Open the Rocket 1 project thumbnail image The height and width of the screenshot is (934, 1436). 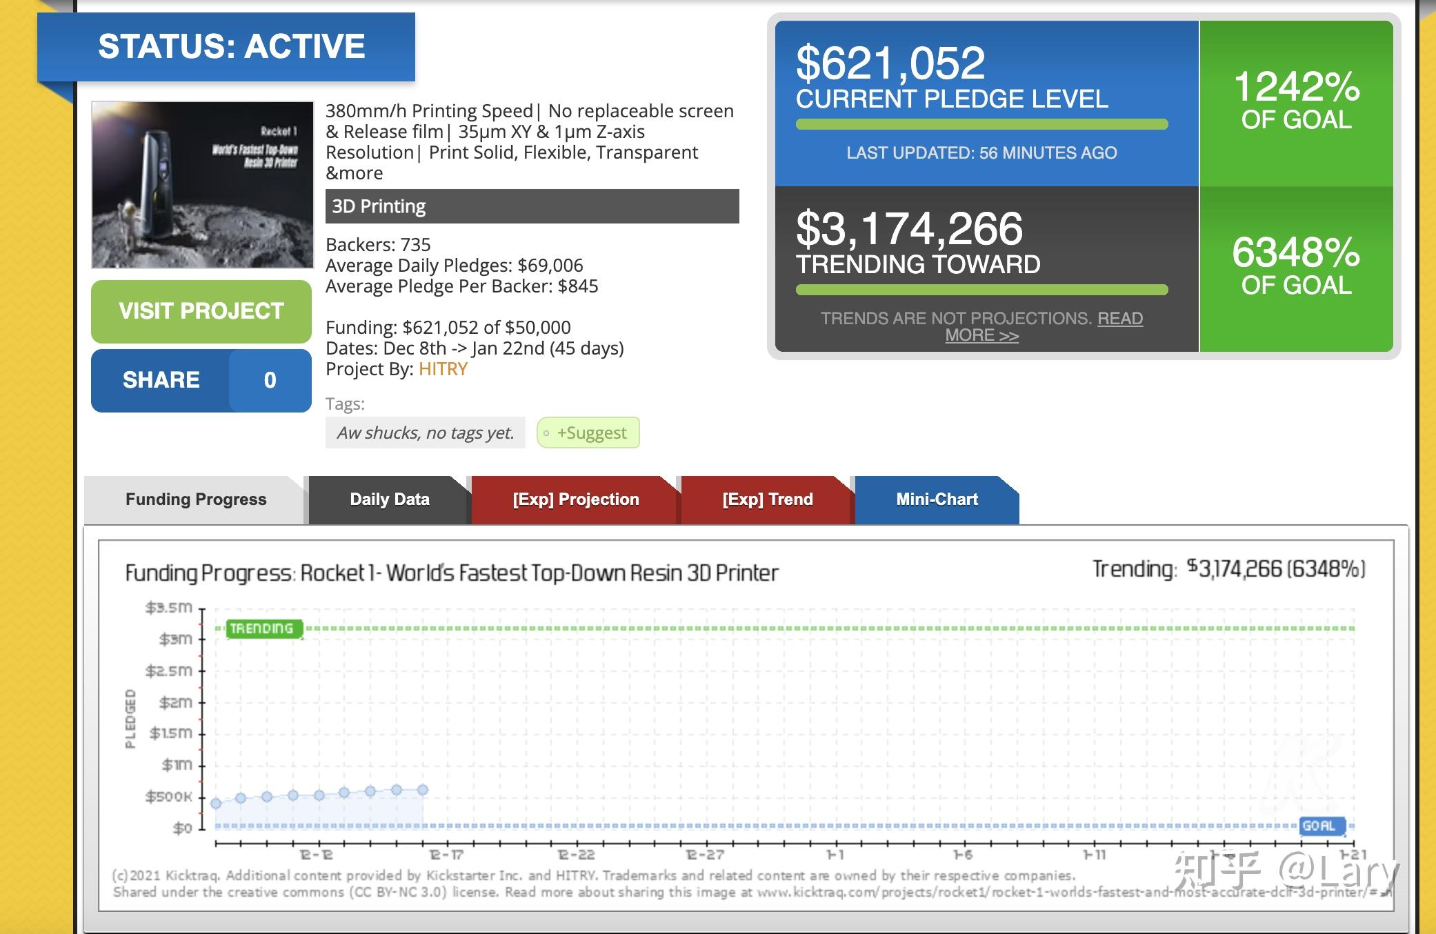pos(203,185)
